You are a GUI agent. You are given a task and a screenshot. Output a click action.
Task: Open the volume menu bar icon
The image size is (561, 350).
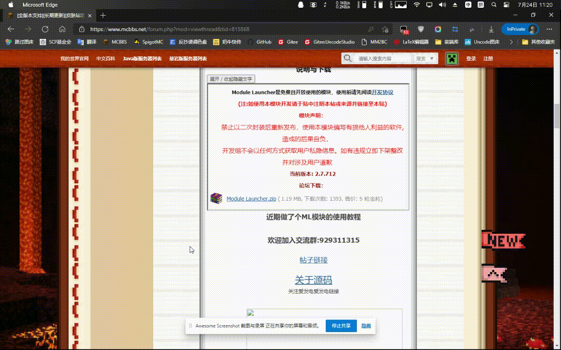point(443,5)
